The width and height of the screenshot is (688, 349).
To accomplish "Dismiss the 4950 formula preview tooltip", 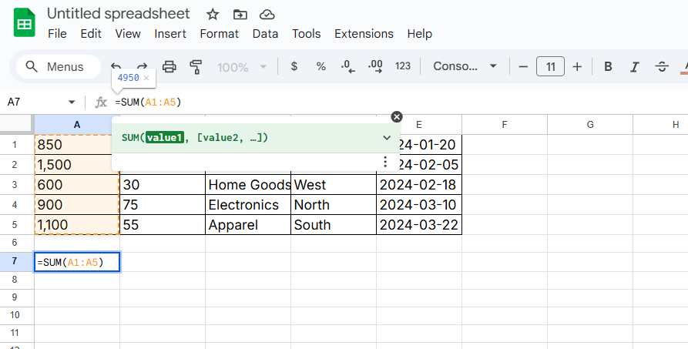I will click(x=146, y=78).
